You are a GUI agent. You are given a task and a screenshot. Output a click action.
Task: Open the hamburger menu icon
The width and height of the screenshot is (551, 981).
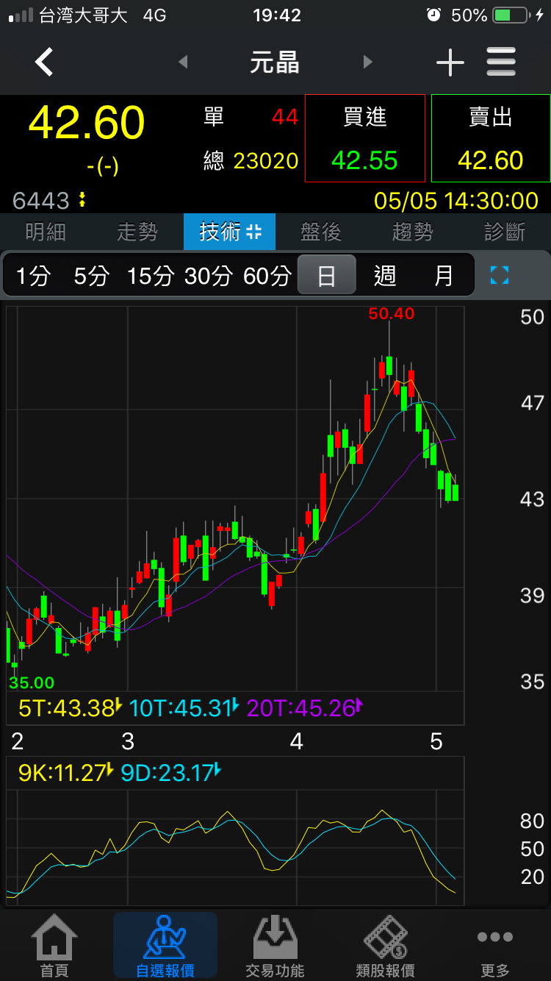tap(501, 63)
